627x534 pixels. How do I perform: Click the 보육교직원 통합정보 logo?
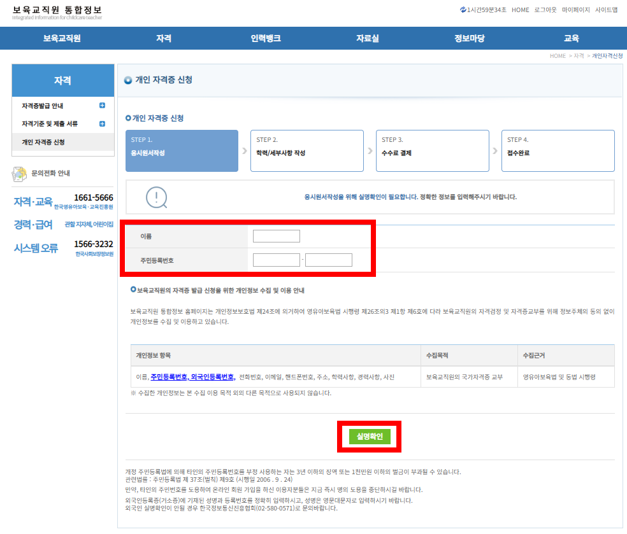(57, 12)
